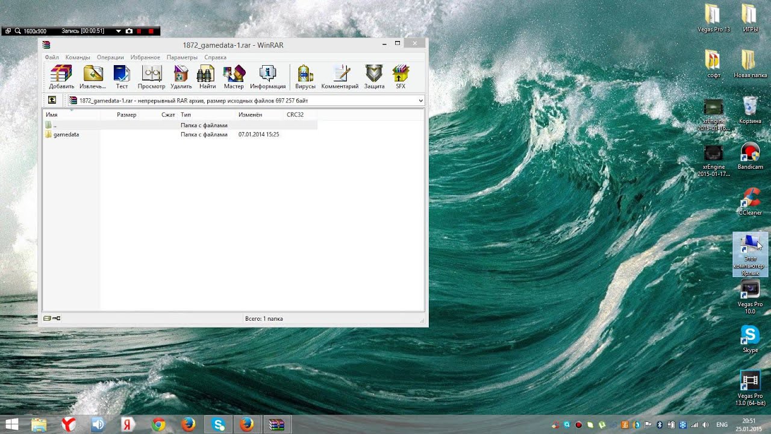The image size is (771, 434).
Task: Click the Защита (Protect) shield icon
Action: tap(374, 77)
